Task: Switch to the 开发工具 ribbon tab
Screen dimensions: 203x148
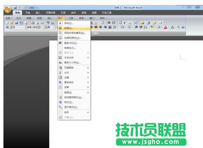Action: click(107, 13)
